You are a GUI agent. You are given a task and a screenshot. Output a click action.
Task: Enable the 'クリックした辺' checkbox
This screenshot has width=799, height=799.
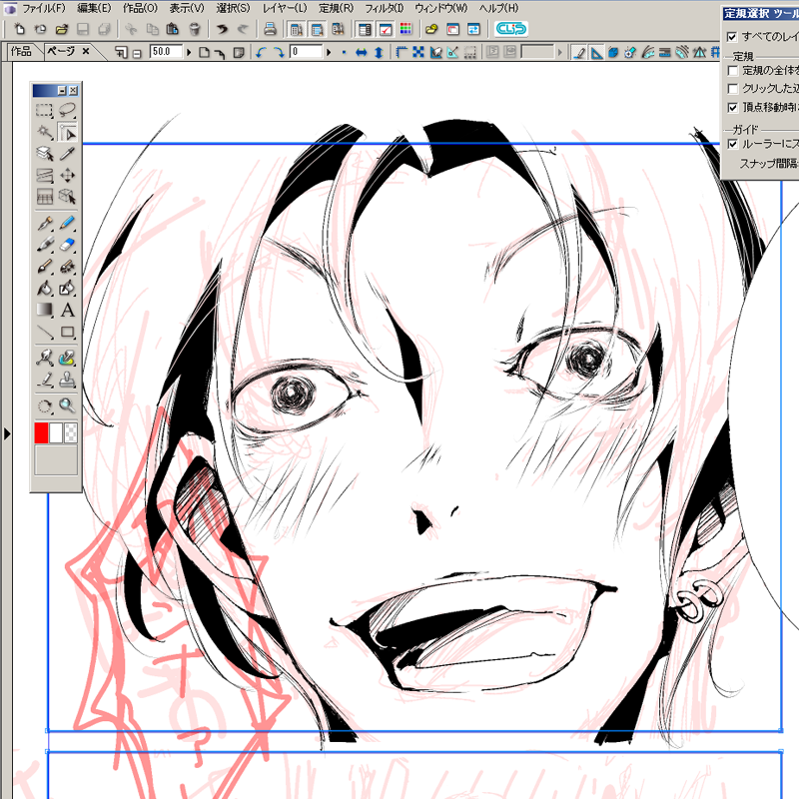pyautogui.click(x=732, y=89)
